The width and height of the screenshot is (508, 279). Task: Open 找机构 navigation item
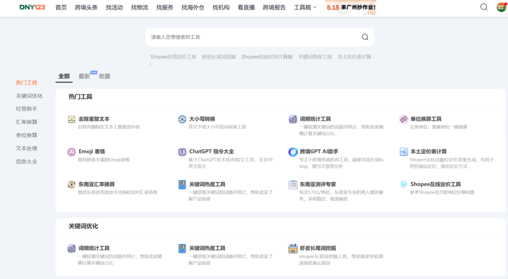coord(221,8)
